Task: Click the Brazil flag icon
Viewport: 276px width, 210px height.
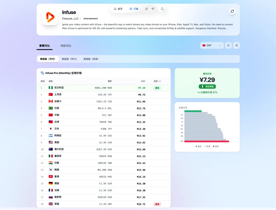Action: pyautogui.click(x=51, y=108)
